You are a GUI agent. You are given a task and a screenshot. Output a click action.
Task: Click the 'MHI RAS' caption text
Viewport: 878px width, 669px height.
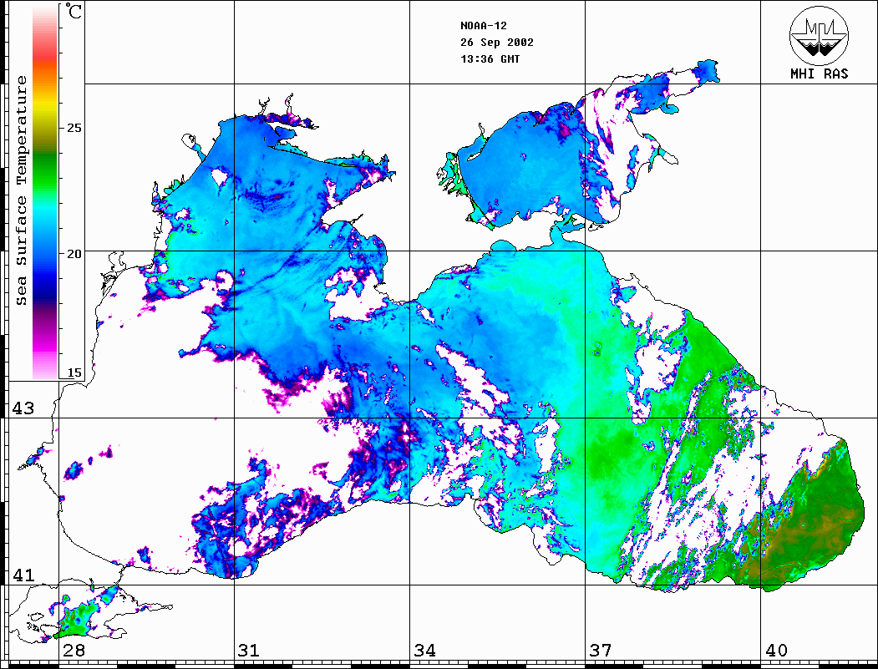click(820, 73)
